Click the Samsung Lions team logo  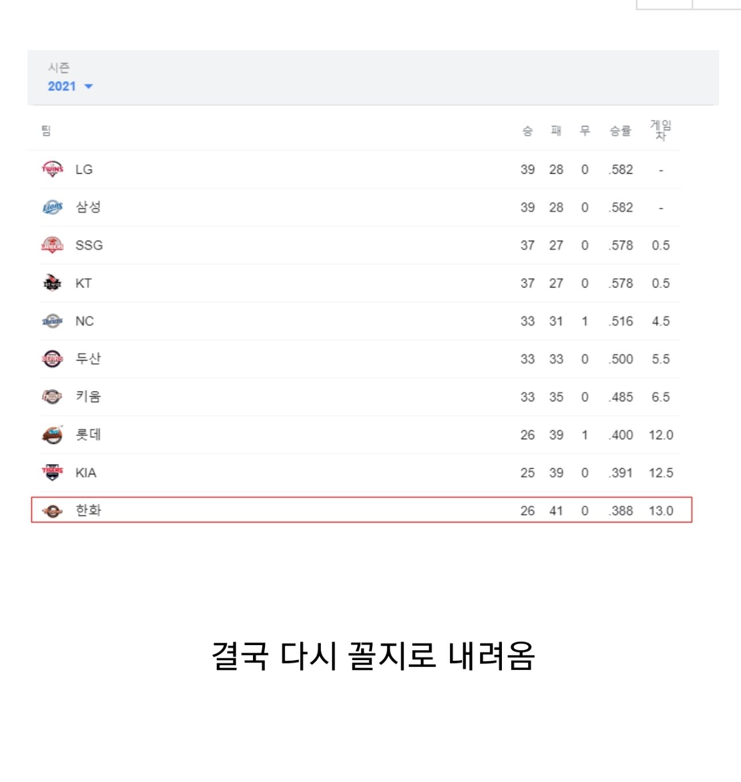pos(52,207)
